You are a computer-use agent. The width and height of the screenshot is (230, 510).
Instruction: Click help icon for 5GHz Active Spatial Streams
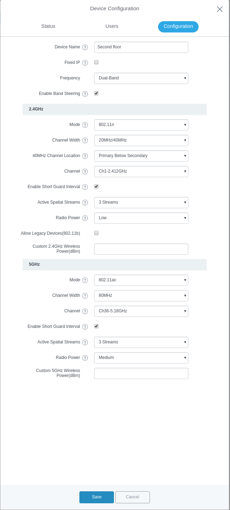[x=85, y=342]
